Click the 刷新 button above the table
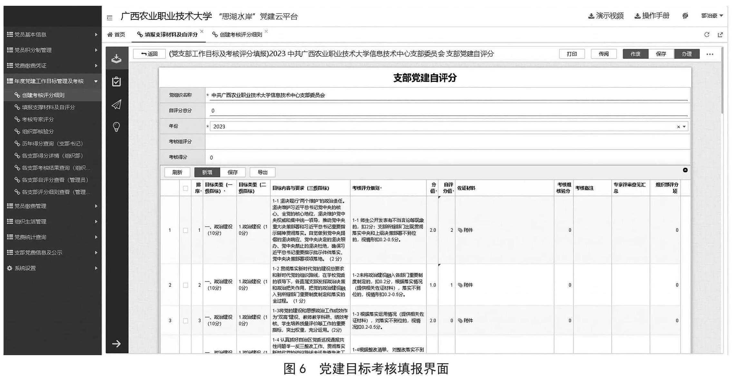The height and width of the screenshot is (378, 736). click(x=177, y=173)
